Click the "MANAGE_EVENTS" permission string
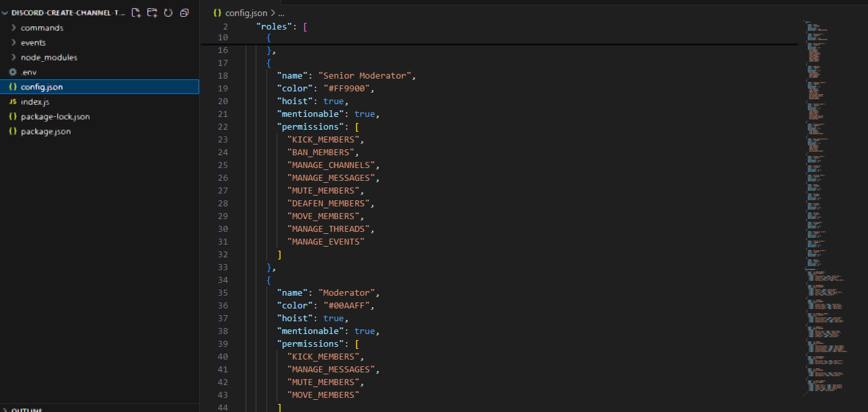This screenshot has width=868, height=412. (x=326, y=241)
